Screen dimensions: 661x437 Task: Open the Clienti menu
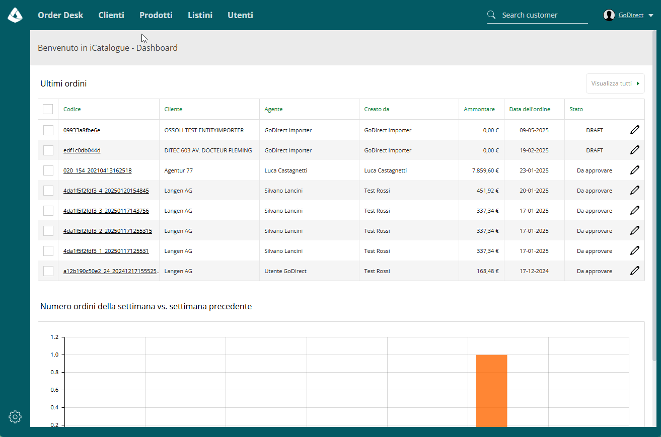111,15
